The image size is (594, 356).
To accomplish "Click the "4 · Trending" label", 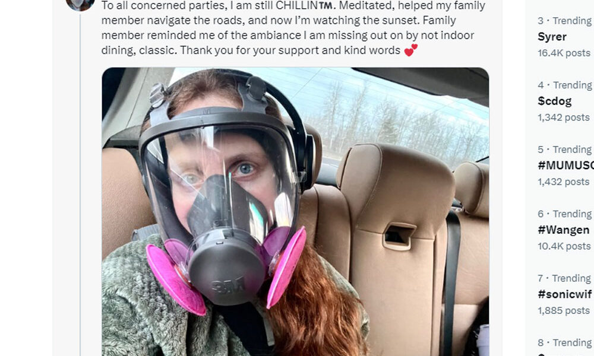I will [x=564, y=85].
